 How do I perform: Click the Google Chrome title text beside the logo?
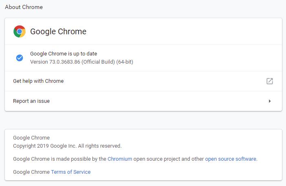tap(58, 31)
